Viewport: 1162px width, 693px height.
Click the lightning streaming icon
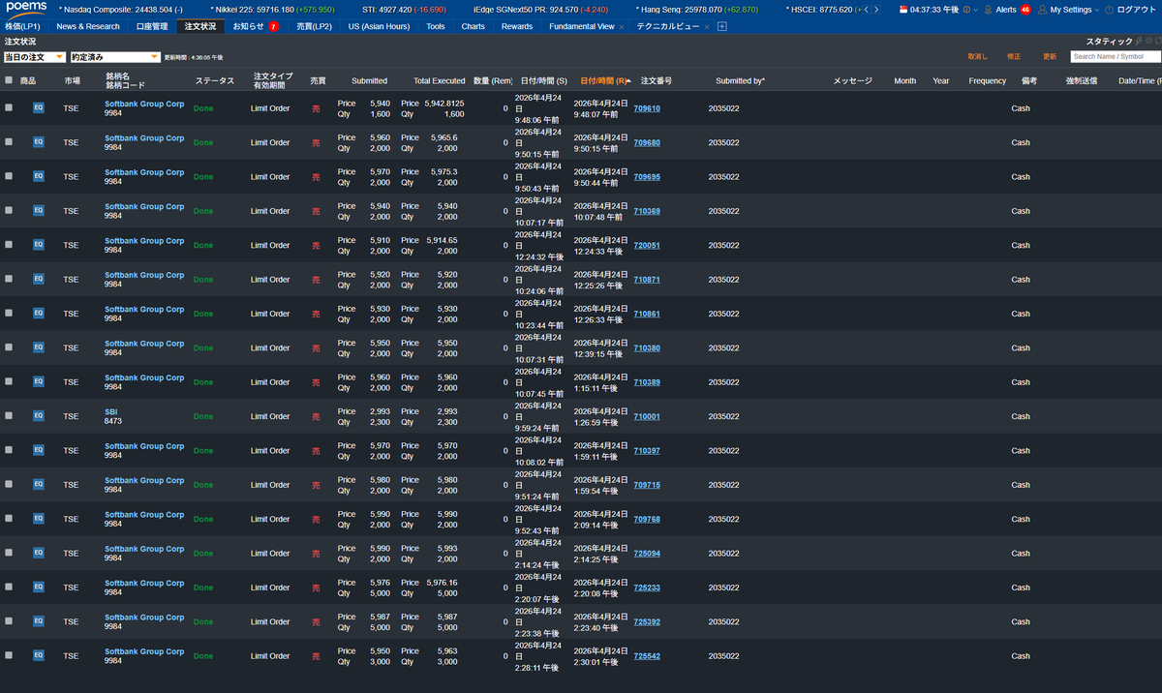click(x=1139, y=42)
